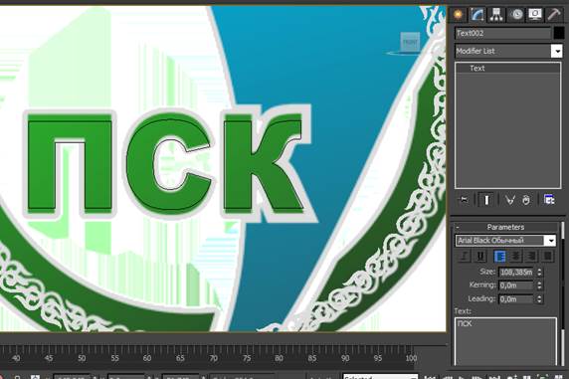Click the Text002 object name field

(503, 34)
